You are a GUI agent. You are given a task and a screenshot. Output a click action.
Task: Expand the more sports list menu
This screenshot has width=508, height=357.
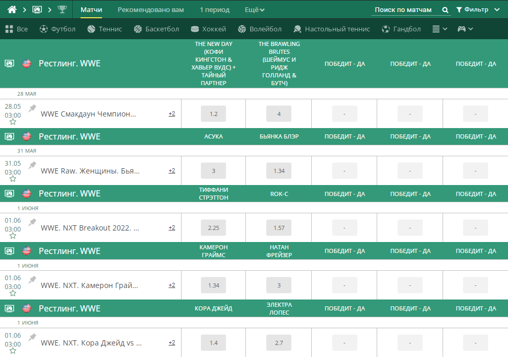tap(439, 29)
